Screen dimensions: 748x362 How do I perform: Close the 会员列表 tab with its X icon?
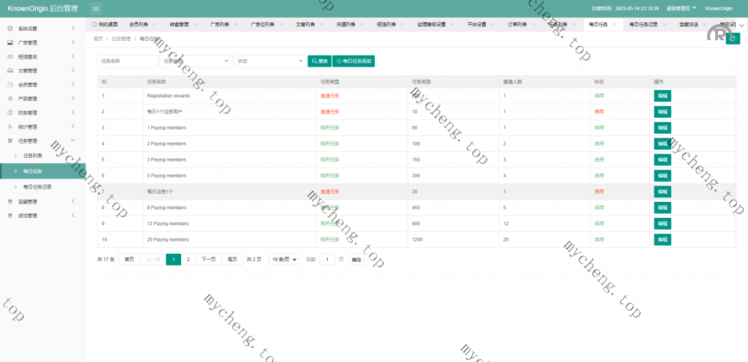152,24
